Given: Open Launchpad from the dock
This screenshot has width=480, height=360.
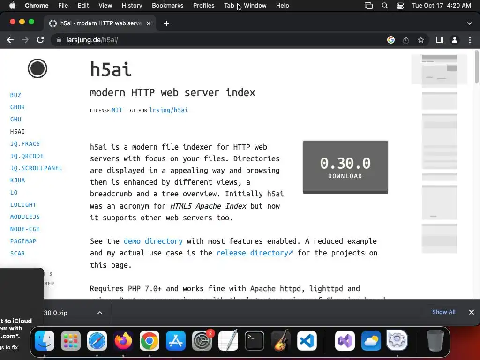Looking at the screenshot, I should click(71, 341).
